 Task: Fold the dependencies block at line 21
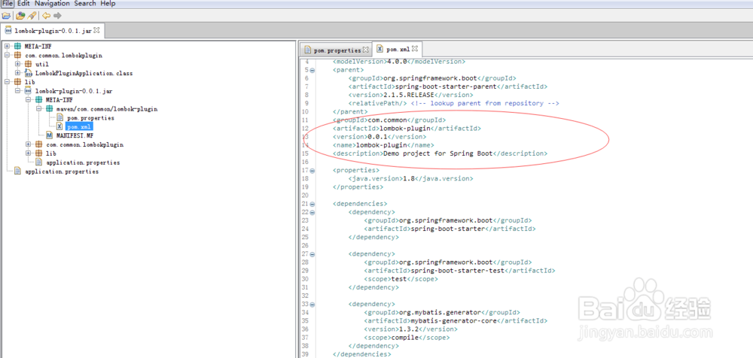coord(312,204)
